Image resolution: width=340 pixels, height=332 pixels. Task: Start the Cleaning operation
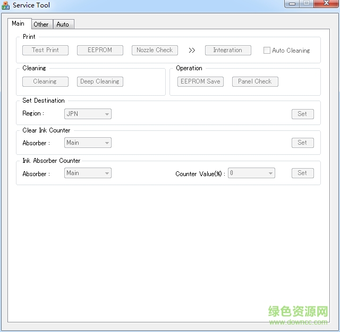click(x=45, y=81)
